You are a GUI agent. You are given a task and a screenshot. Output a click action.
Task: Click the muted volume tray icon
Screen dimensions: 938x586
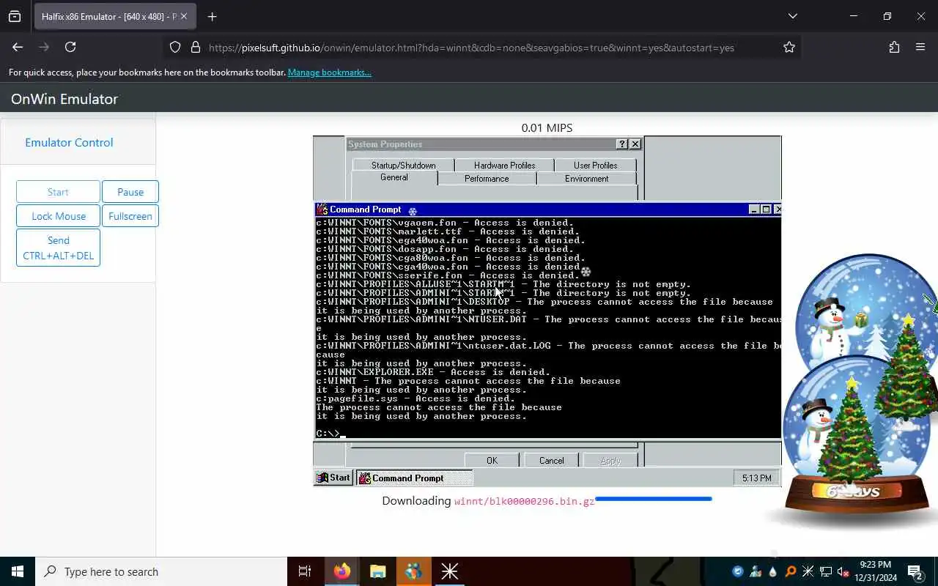[843, 571]
